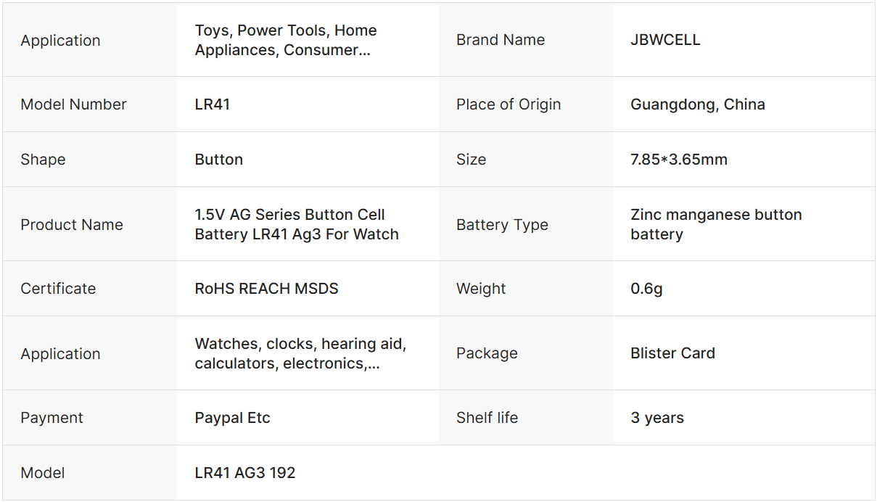Select the "Paypal Etc" payment value
Viewport: 877px width, 502px height.
(232, 418)
